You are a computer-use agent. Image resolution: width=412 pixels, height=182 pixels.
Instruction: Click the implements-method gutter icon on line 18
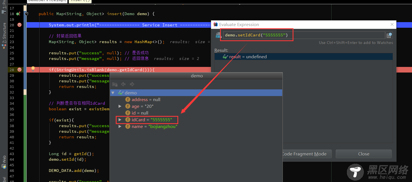18,14
